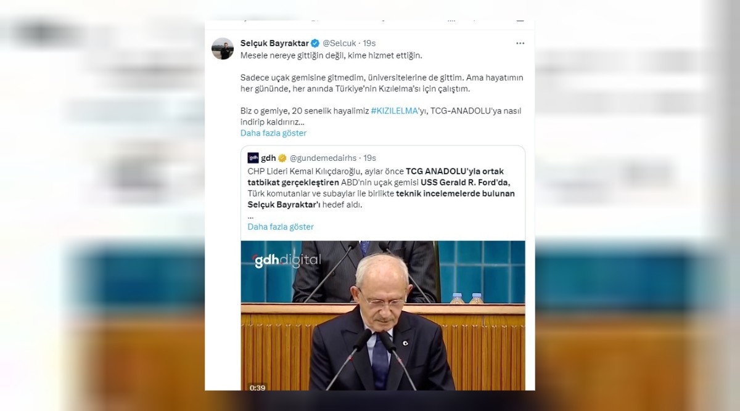Play the Kılıçdaroğlu video thumbnail
The width and height of the screenshot is (740, 411).
pyautogui.click(x=383, y=315)
